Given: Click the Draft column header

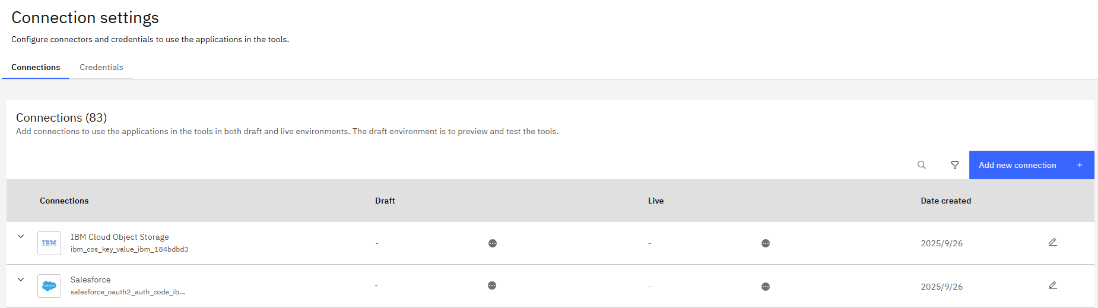Looking at the screenshot, I should click(385, 201).
